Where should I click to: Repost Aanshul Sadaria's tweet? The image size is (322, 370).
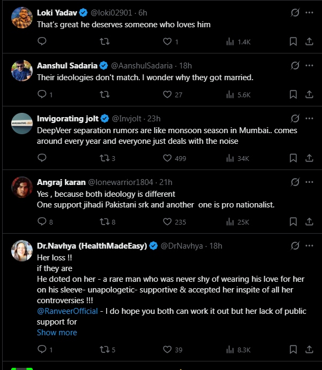[x=105, y=94]
